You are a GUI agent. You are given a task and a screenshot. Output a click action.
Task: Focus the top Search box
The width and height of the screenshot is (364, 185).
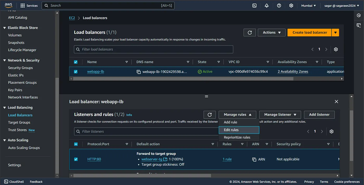coord(108,5)
